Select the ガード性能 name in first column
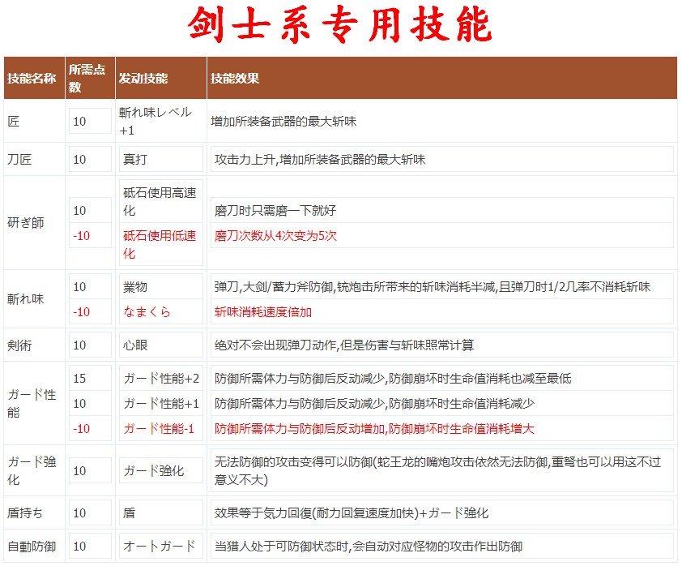 (32, 403)
